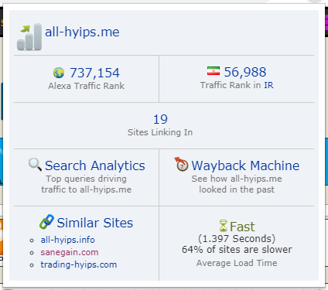The image size is (328, 290).
Task: Click the chain link Similar Sites icon
Action: pos(46,222)
